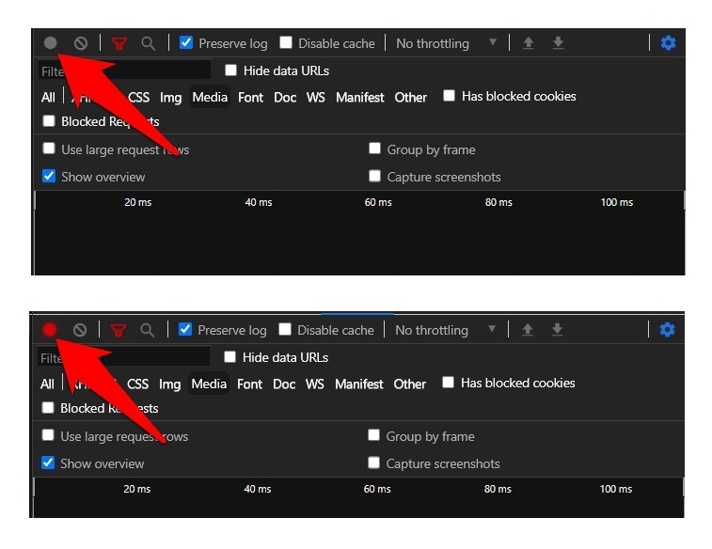Enable Capture screenshots in top panel
This screenshot has width=712, height=549.
pos(374,176)
